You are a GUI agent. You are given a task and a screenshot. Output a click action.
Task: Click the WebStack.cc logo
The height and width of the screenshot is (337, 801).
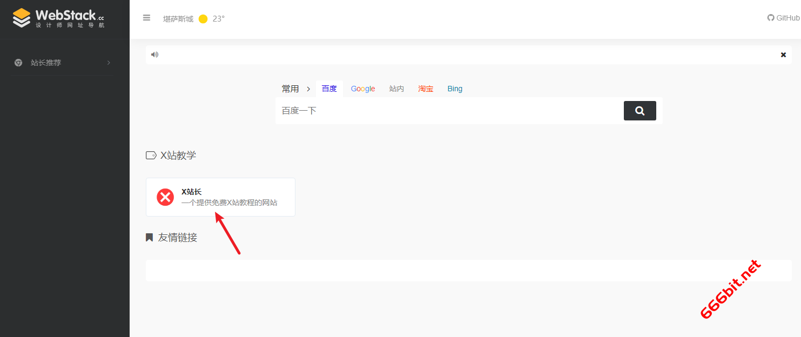[58, 18]
